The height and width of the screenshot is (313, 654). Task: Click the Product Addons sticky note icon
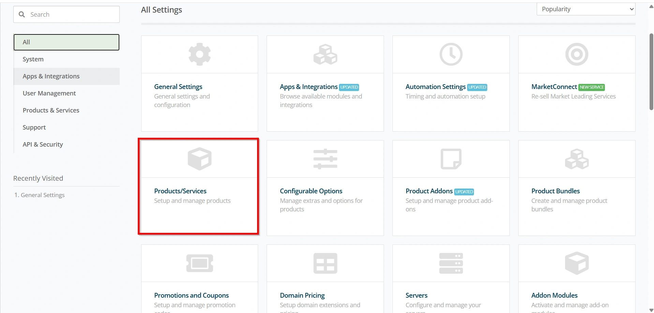coord(451,159)
